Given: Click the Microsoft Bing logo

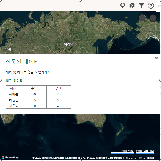Looking at the screenshot, I should pyautogui.click(x=10, y=158).
